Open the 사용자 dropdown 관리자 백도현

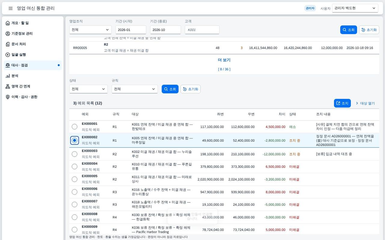[355, 8]
